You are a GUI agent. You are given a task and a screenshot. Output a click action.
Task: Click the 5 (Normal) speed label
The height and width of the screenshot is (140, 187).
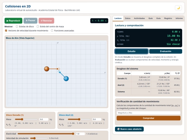point(54,138)
